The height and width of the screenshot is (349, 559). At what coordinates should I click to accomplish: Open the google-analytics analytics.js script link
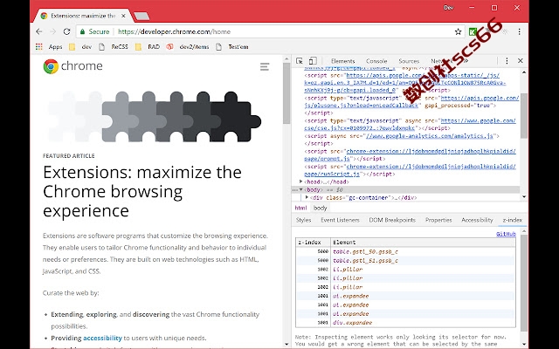[429, 136]
